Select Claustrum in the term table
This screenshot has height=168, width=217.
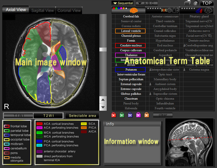(131, 98)
